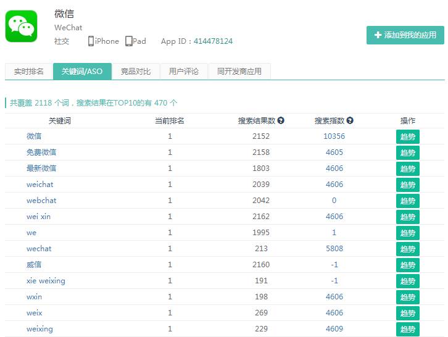This screenshot has width=448, height=337.
Task: Click 趋势 button in weix row
Action: [408, 314]
